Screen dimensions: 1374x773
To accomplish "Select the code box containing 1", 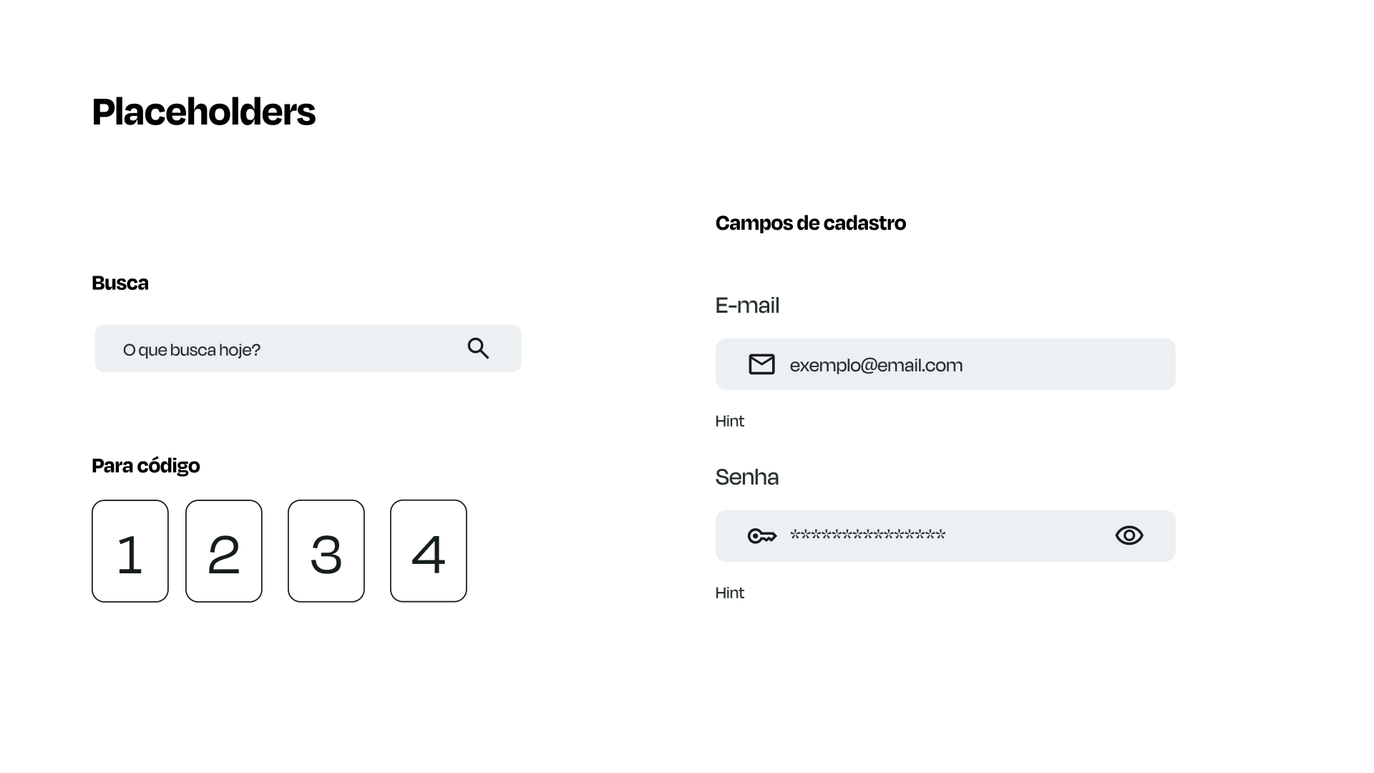I will (130, 551).
